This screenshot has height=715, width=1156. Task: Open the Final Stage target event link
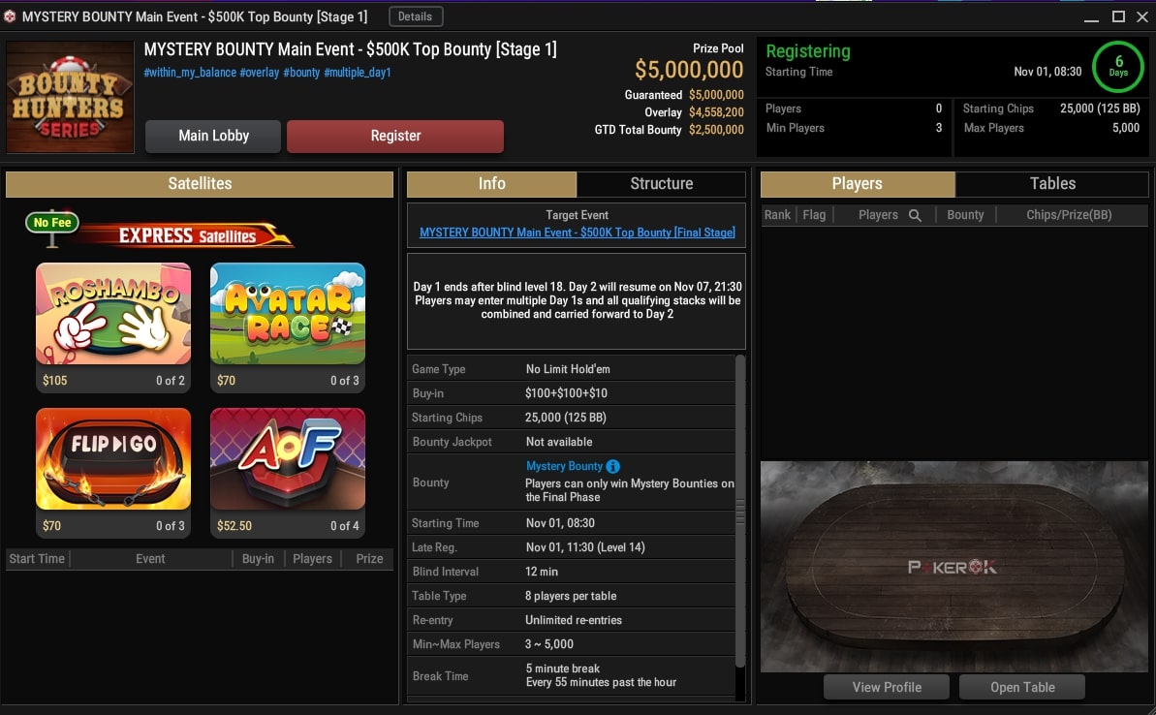click(x=578, y=233)
